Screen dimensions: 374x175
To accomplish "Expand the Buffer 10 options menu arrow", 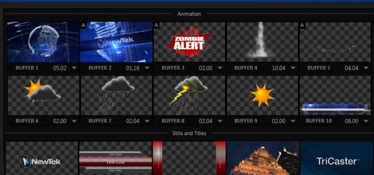I will coord(366,121).
